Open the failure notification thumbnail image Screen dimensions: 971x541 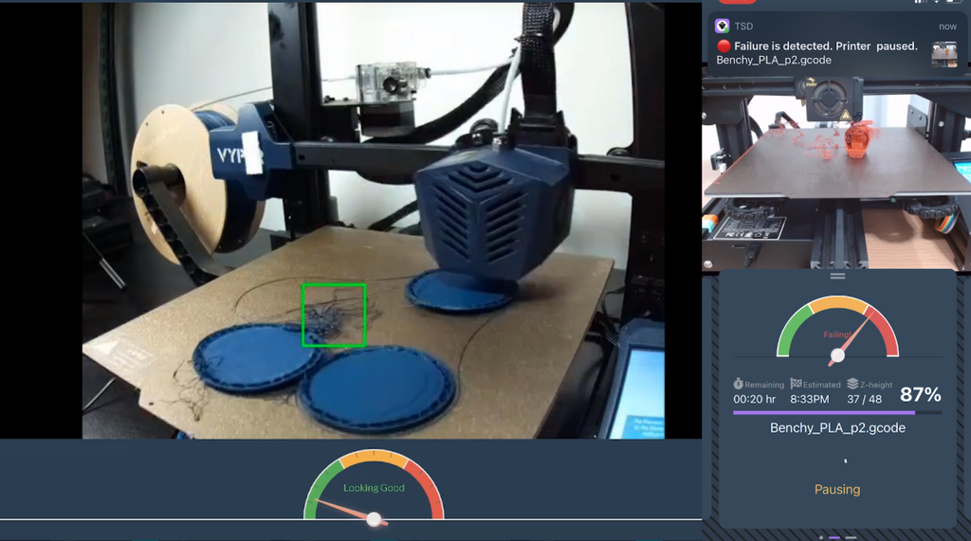point(944,54)
